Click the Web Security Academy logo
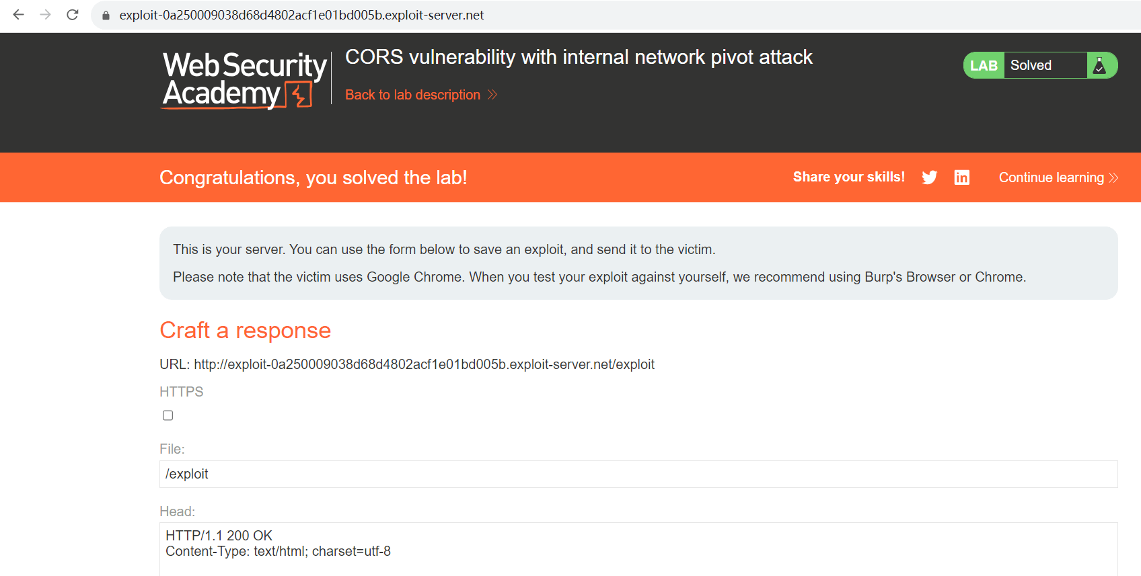Viewport: 1141px width, 576px height. (x=245, y=80)
